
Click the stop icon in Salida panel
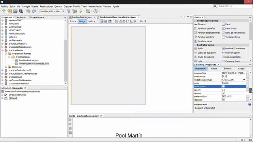click(70, 128)
